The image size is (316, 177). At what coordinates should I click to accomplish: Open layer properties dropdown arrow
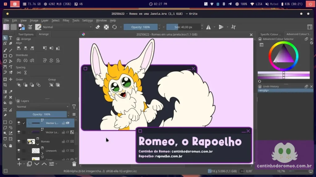point(56,164)
